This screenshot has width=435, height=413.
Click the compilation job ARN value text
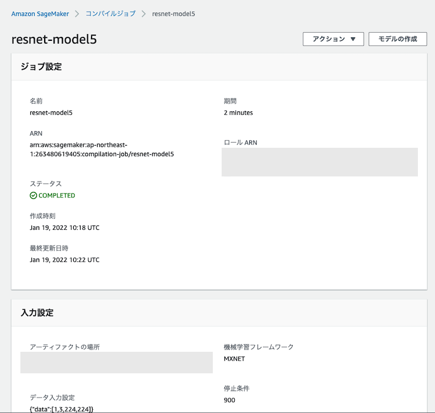[x=101, y=149]
